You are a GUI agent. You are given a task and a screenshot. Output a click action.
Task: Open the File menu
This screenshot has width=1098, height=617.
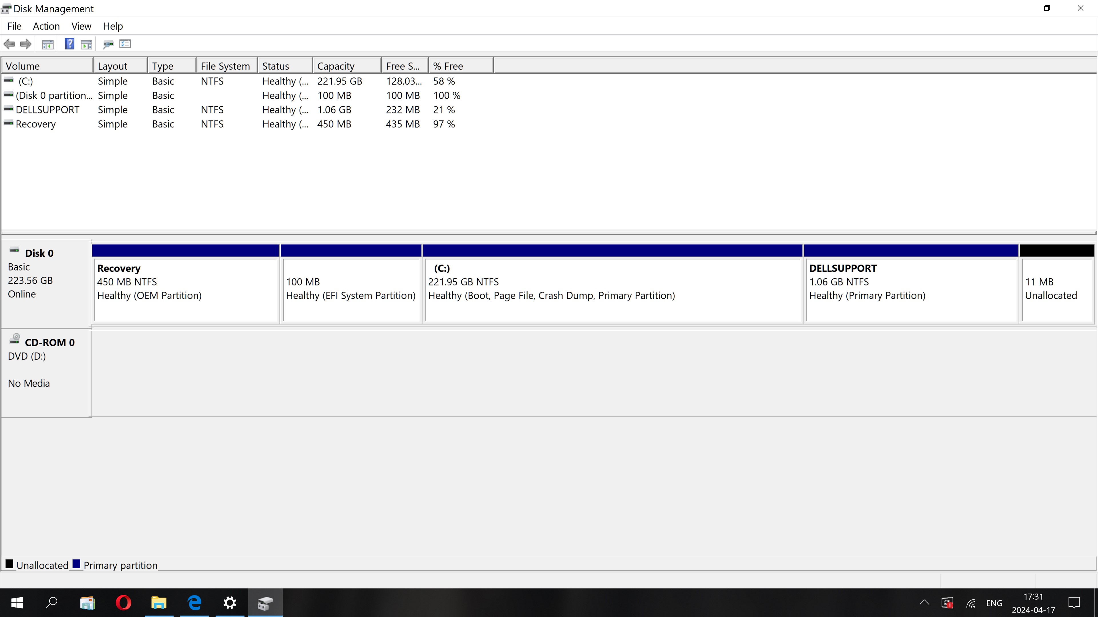coord(14,26)
